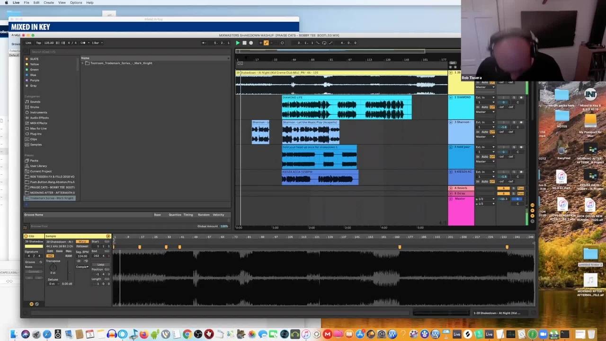Open the Ext. In input menu on DIAMOND track
Image resolution: width=606 pixels, height=341 pixels.
click(x=485, y=98)
